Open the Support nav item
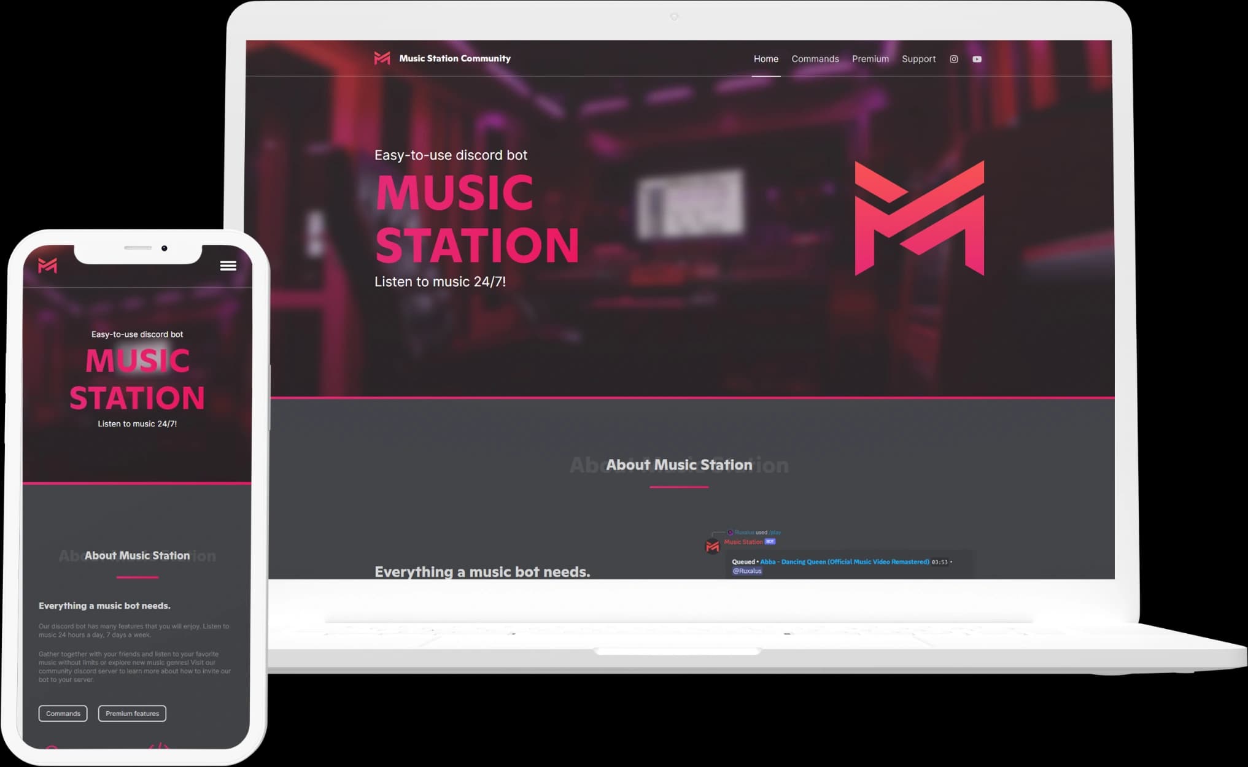The width and height of the screenshot is (1248, 767). (x=918, y=59)
